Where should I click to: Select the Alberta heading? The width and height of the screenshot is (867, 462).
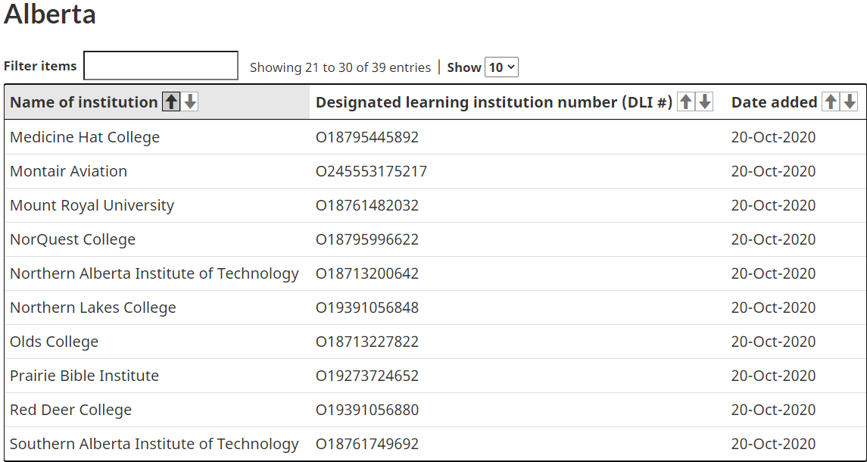tap(50, 14)
